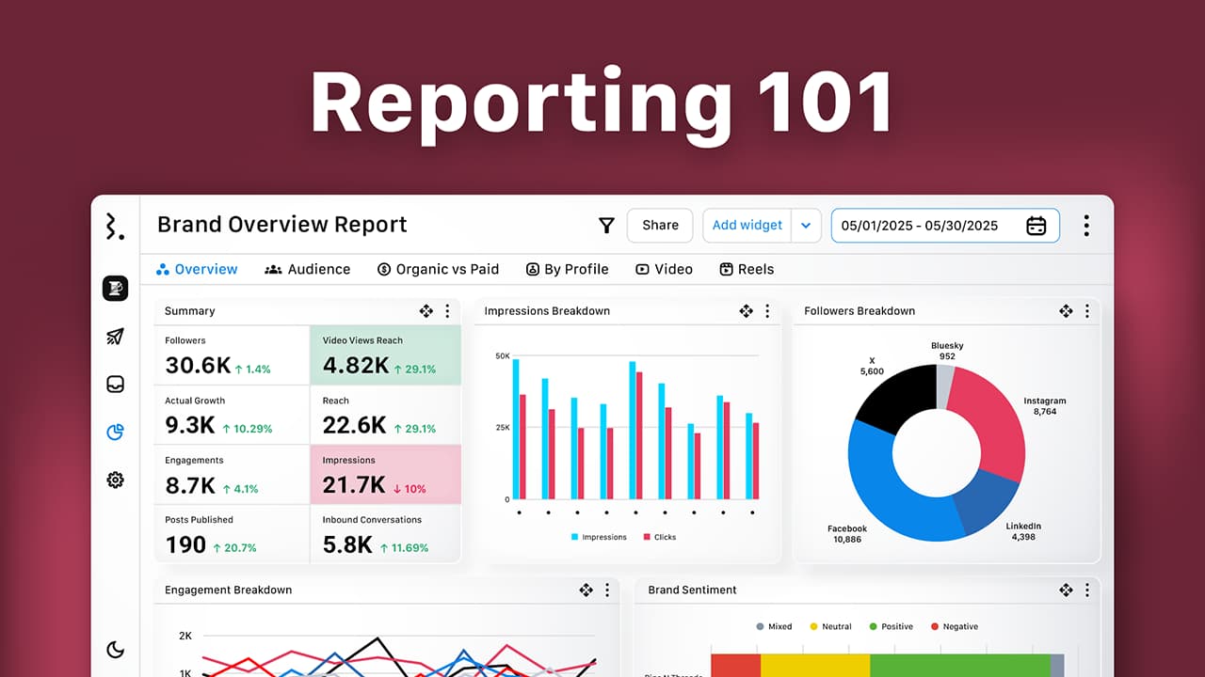The width and height of the screenshot is (1205, 677).
Task: Click move handle on Followers Breakdown widget
Action: click(1066, 311)
